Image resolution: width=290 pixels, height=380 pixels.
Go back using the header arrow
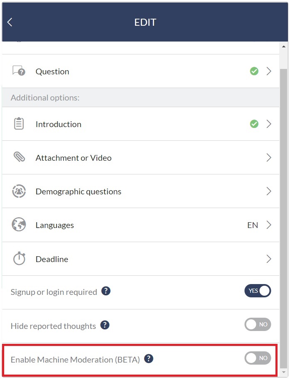(10, 22)
